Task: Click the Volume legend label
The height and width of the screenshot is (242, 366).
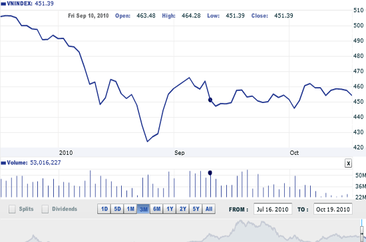Action: click(17, 162)
